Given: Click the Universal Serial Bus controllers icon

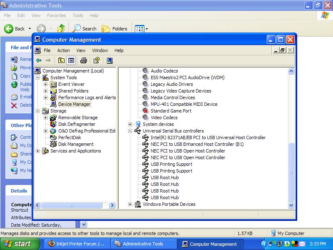Looking at the screenshot, I should [x=138, y=131].
